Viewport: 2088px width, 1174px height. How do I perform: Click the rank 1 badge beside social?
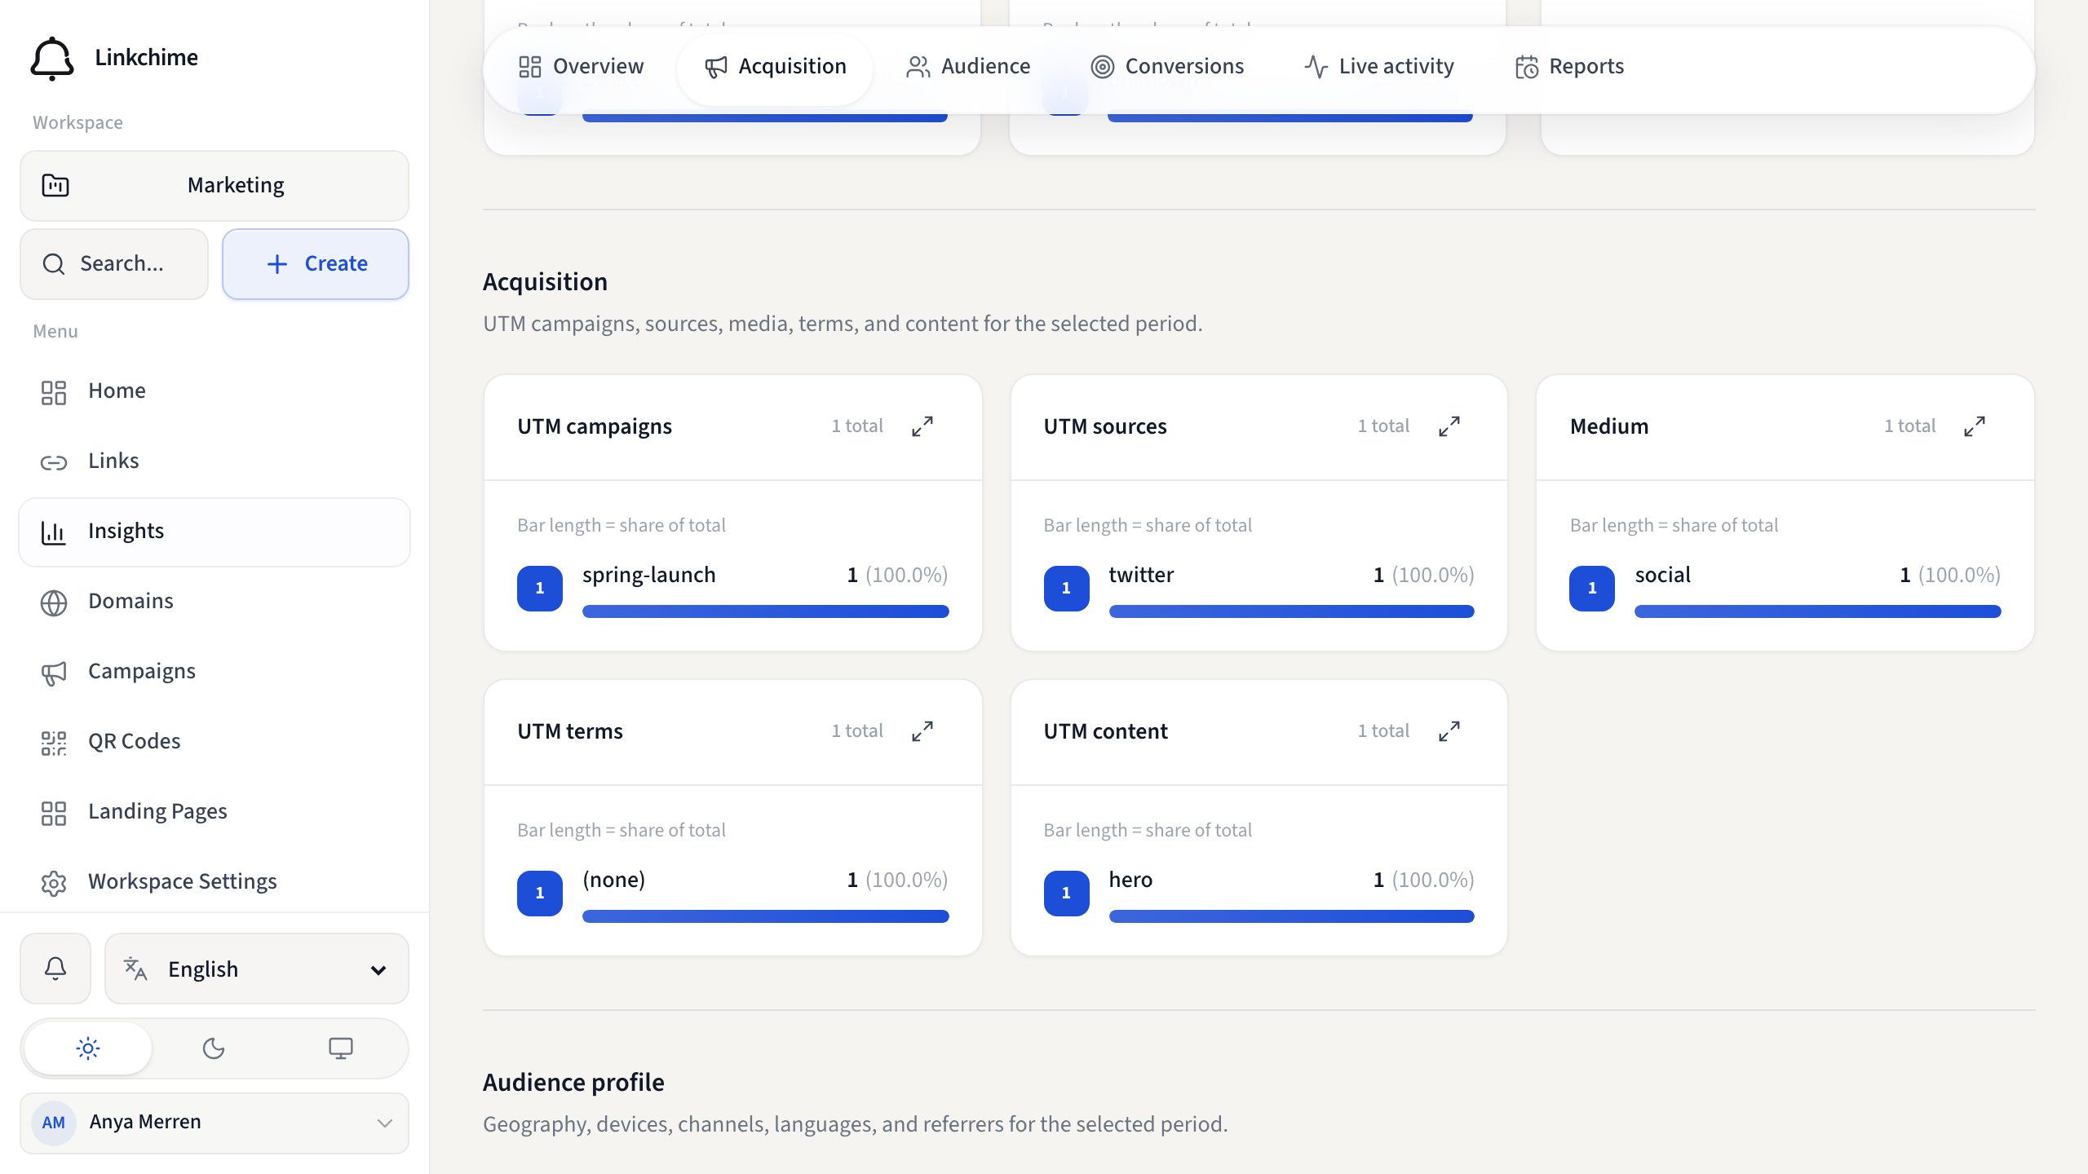pos(1592,589)
